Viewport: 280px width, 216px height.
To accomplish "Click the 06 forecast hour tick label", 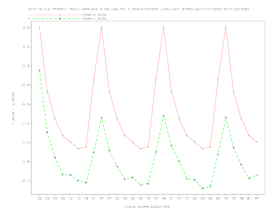I will pos(55,198).
